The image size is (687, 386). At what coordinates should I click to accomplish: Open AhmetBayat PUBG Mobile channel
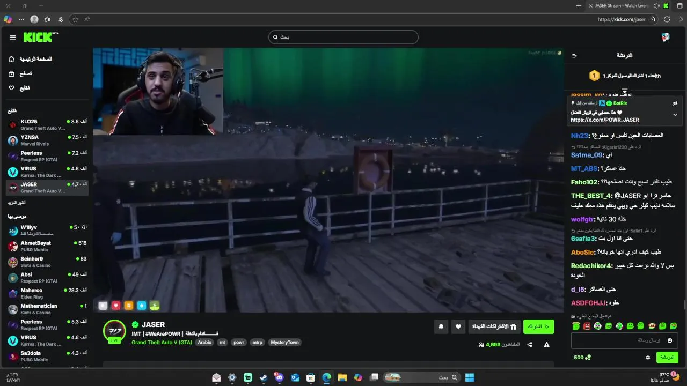47,246
